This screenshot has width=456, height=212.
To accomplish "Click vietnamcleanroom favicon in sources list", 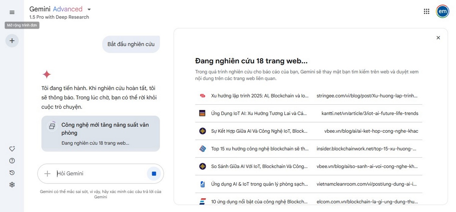I will click(x=203, y=184).
